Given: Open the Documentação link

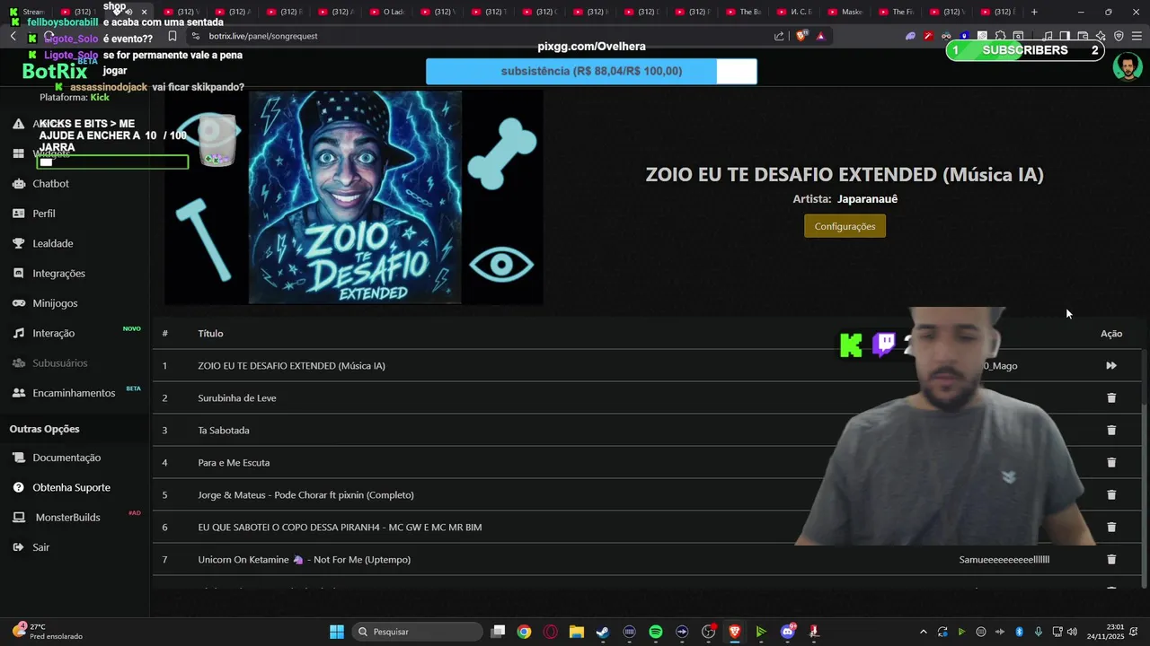Looking at the screenshot, I should coord(66,458).
